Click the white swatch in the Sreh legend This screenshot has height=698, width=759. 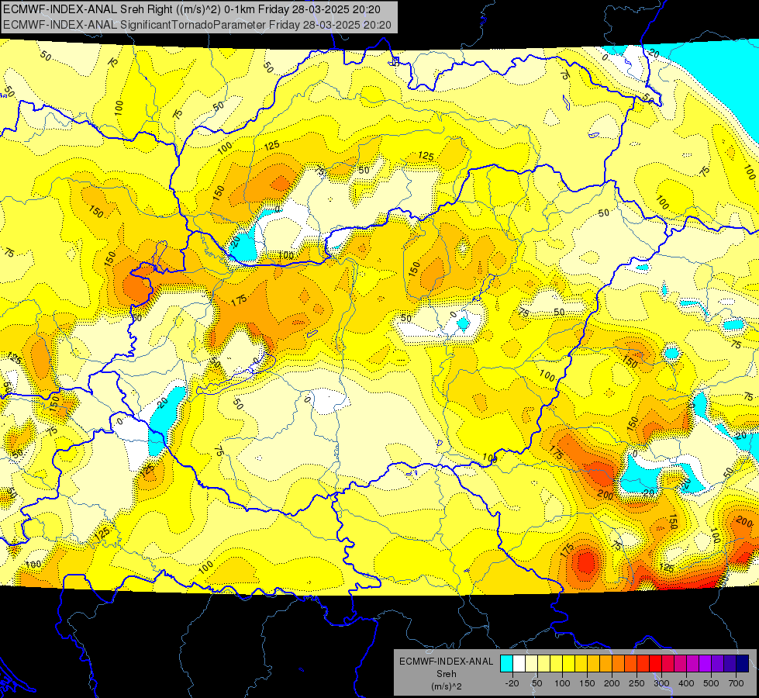(x=519, y=663)
